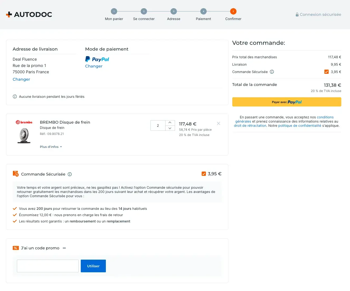
Task: Click Payer avec PayPal button
Action: [x=287, y=102]
